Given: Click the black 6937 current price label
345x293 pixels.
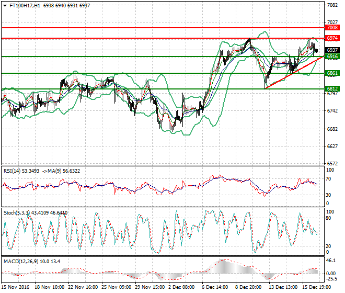Looking at the screenshot, I should [x=332, y=50].
